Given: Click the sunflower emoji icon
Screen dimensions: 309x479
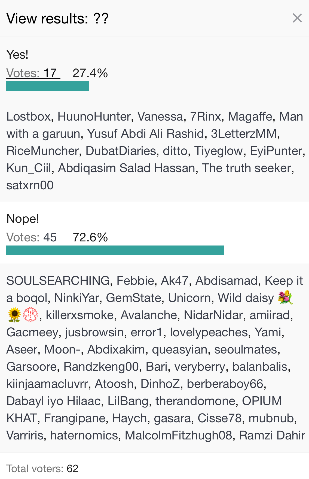Looking at the screenshot, I should tap(14, 315).
